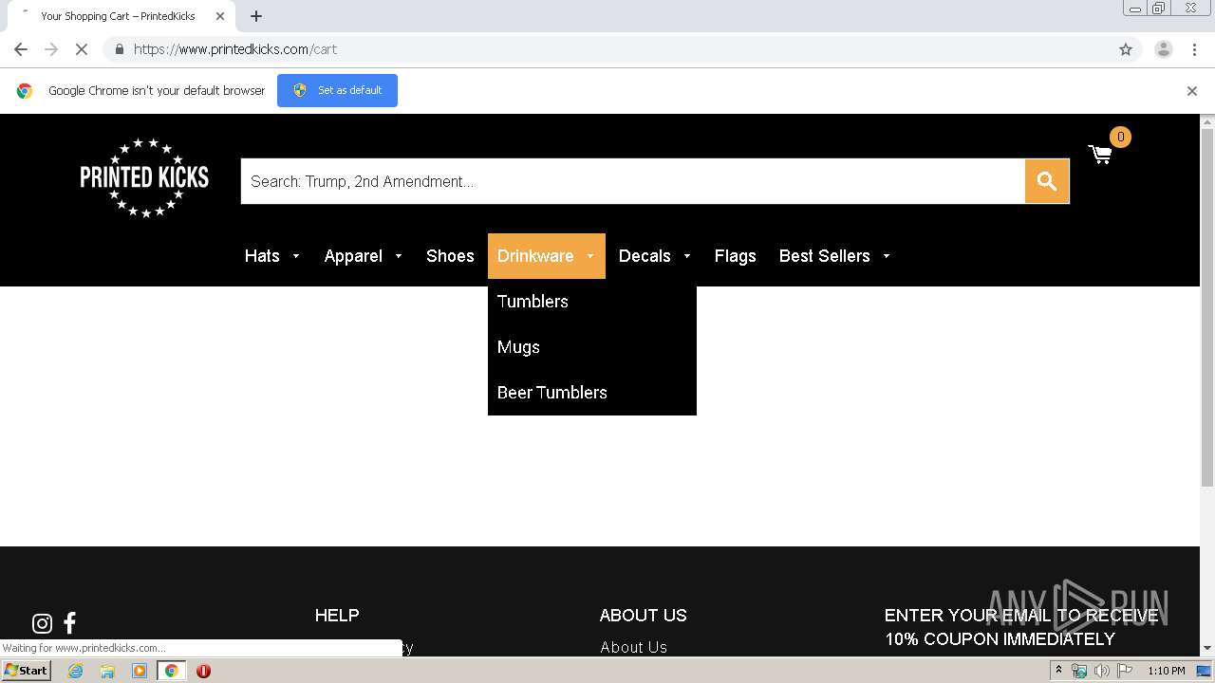
Task: Expand the Apparel menu arrow
Action: click(399, 256)
